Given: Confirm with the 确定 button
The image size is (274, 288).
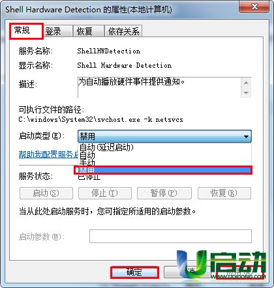Looking at the screenshot, I should pos(134,272).
